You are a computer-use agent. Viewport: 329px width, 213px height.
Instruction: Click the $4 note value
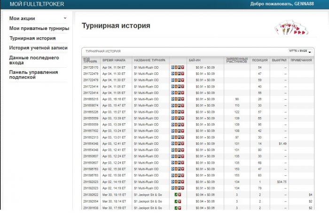[311, 195]
